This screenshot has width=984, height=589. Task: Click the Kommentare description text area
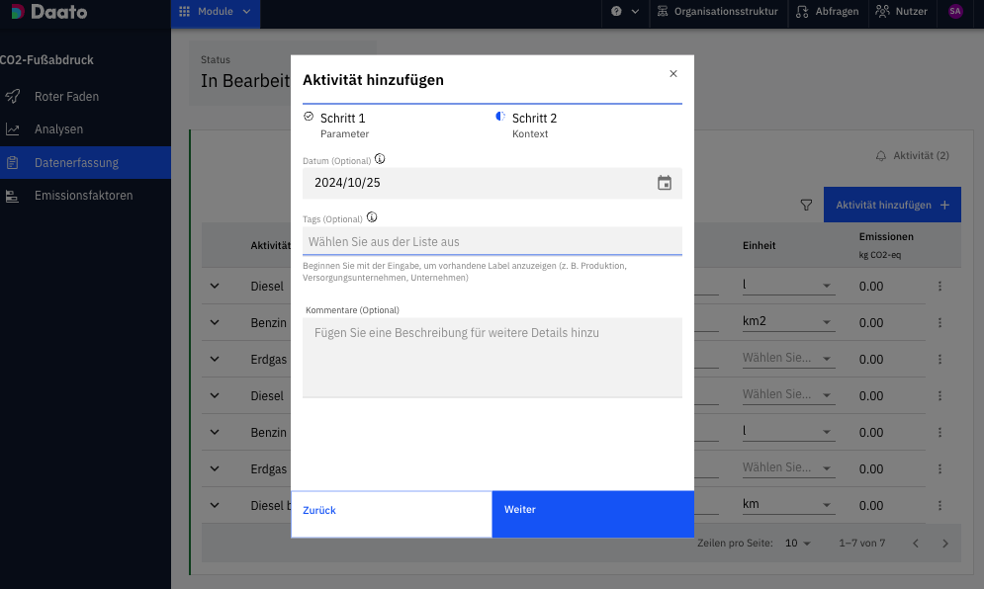pos(492,358)
